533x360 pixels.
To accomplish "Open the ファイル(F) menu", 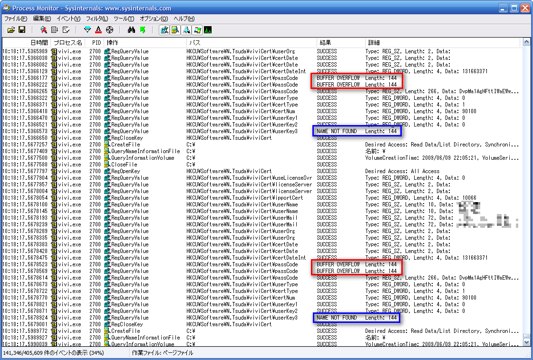I will (15, 19).
